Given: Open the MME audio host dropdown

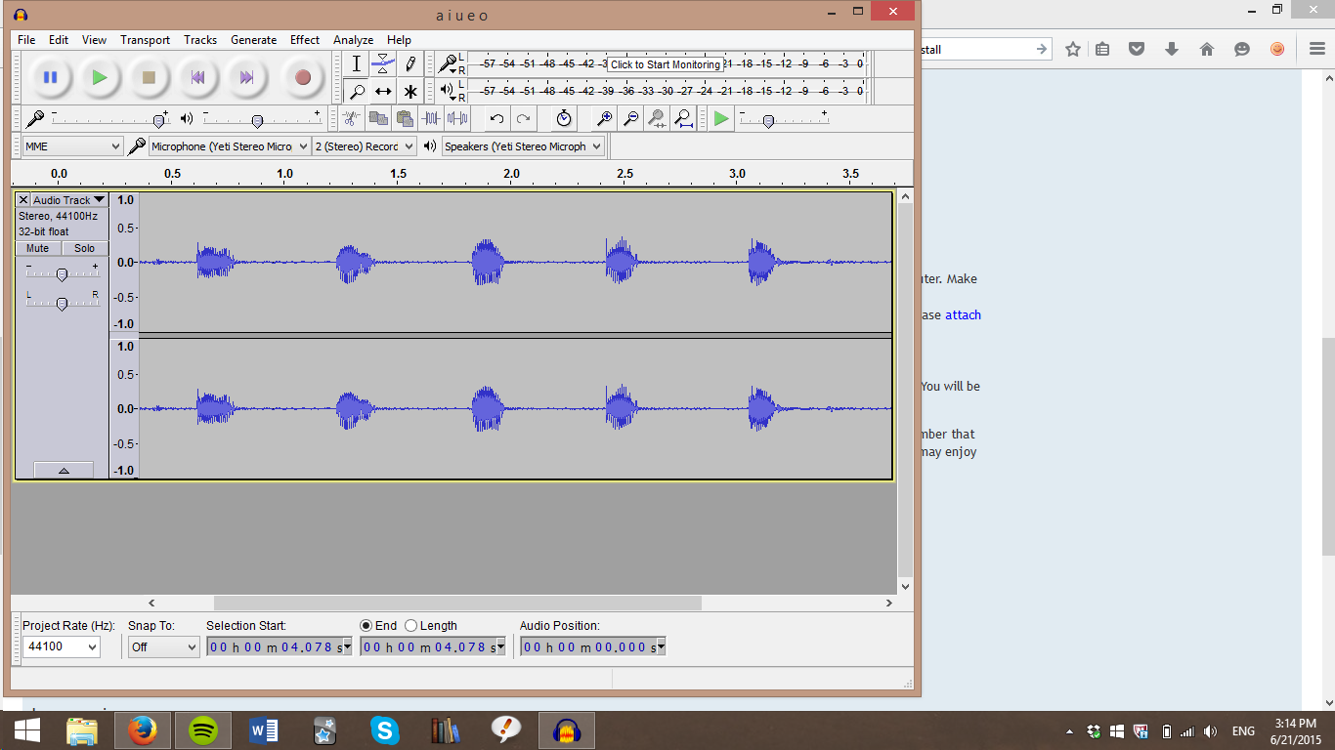Looking at the screenshot, I should tap(72, 146).
